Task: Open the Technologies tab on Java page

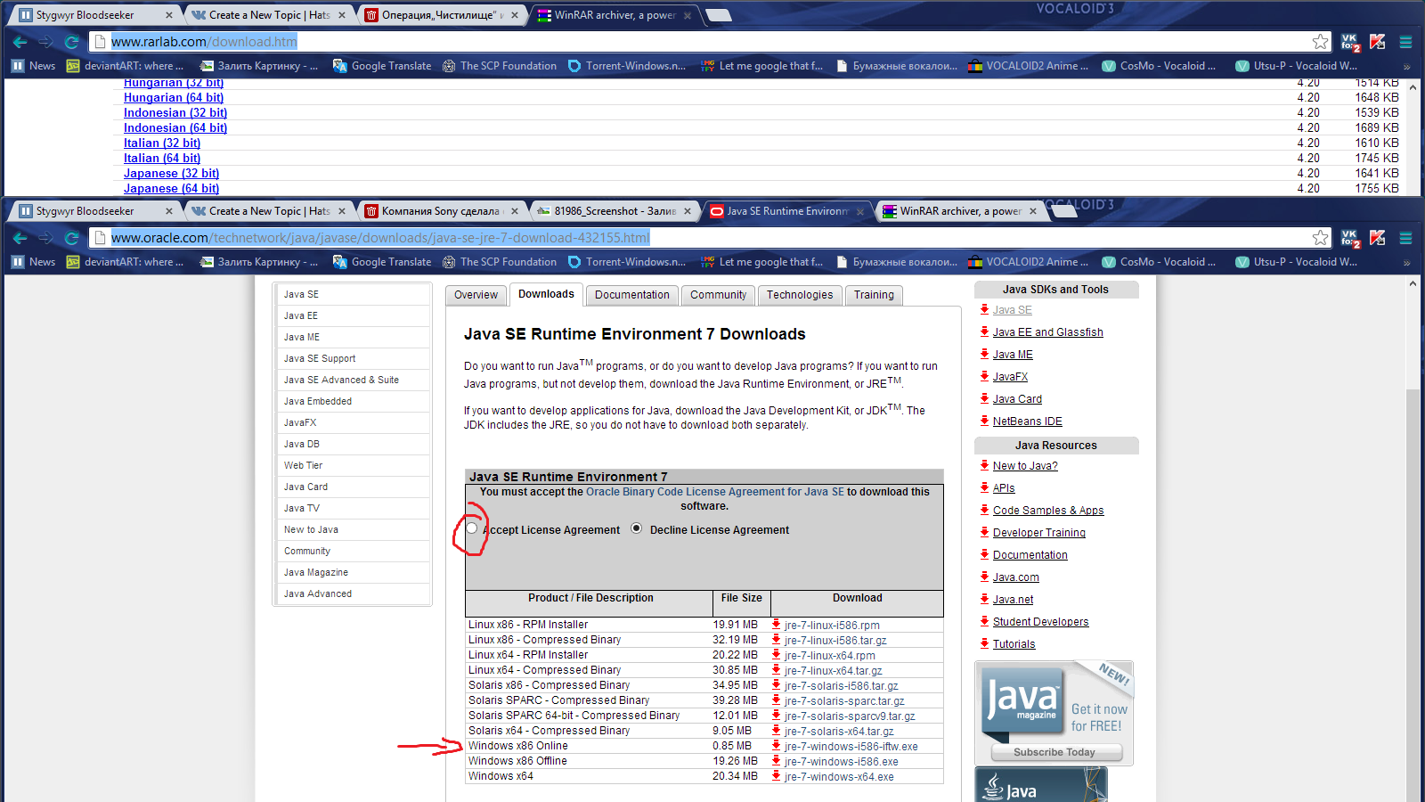Action: tap(800, 295)
